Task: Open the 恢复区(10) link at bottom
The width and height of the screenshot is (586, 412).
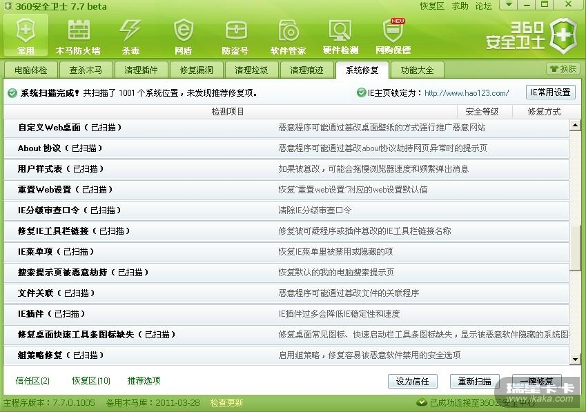Action: coord(91,381)
